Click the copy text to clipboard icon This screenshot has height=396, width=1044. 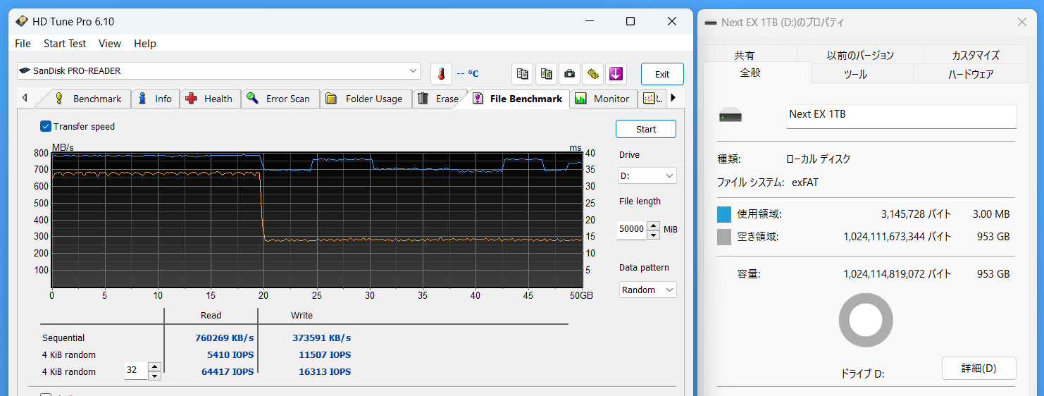[x=522, y=74]
